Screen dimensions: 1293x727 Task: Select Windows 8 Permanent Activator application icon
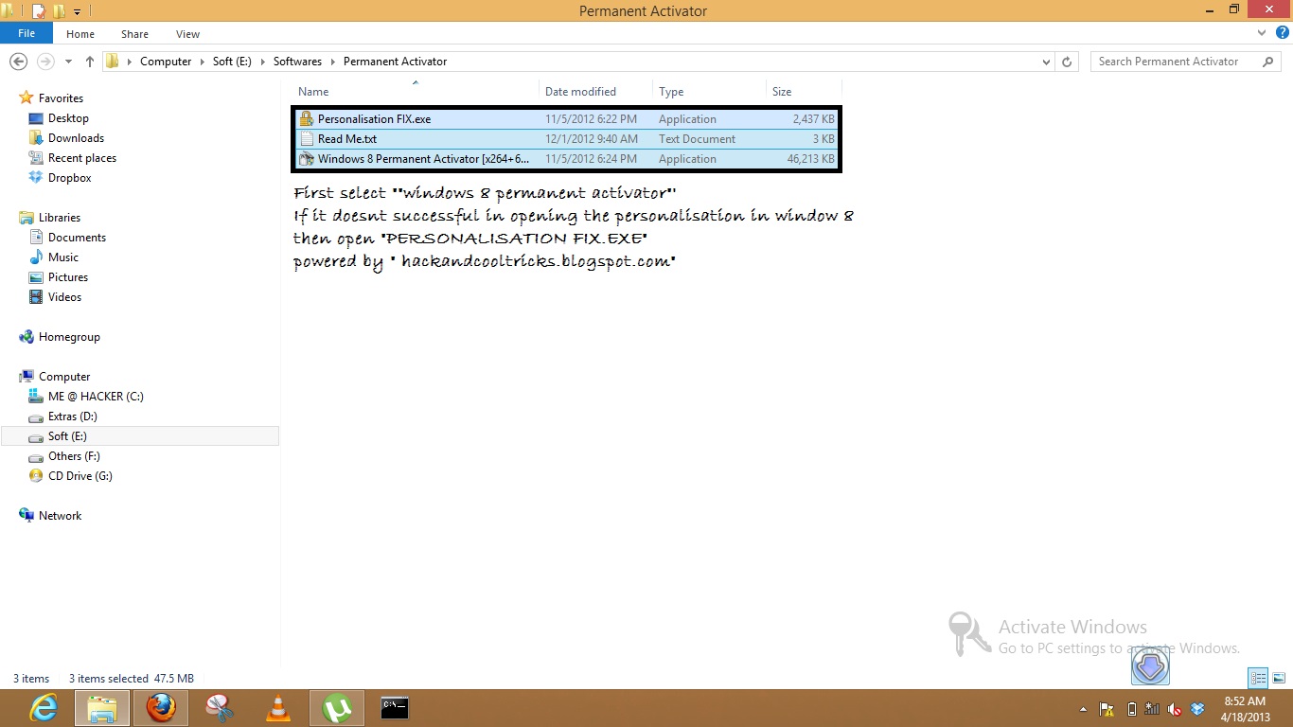[306, 159]
